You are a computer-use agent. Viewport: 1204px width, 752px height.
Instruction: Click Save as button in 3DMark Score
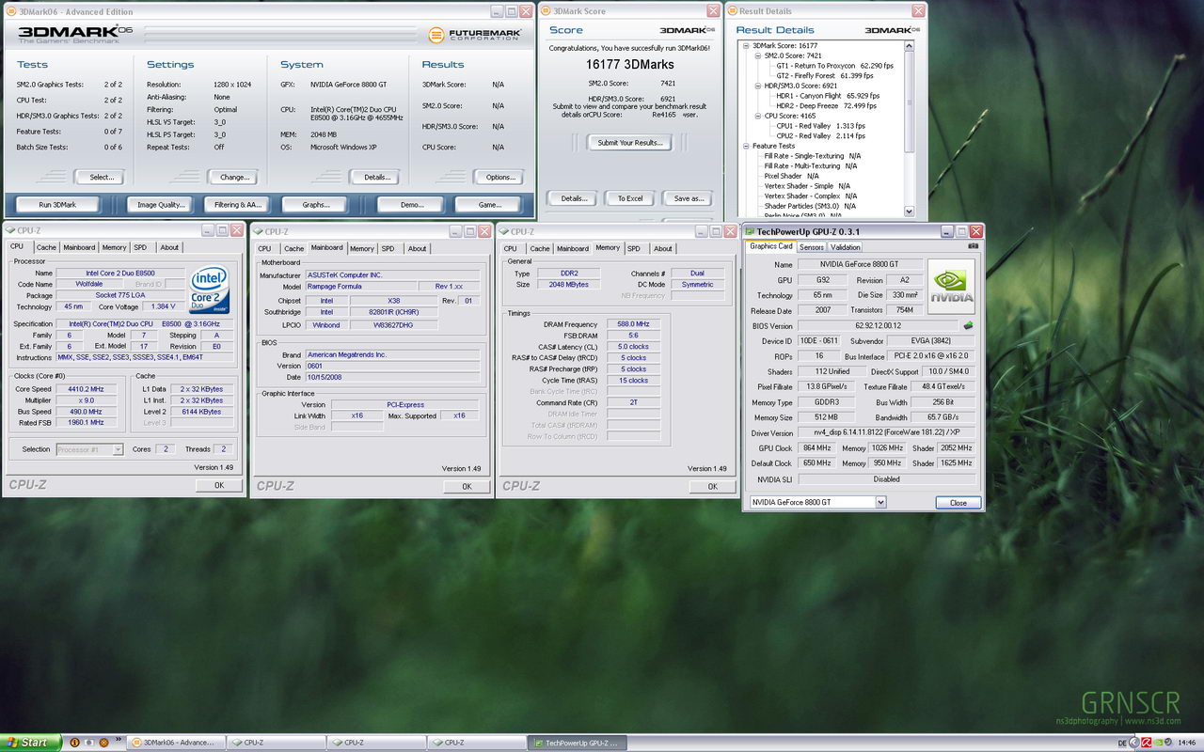pos(689,198)
